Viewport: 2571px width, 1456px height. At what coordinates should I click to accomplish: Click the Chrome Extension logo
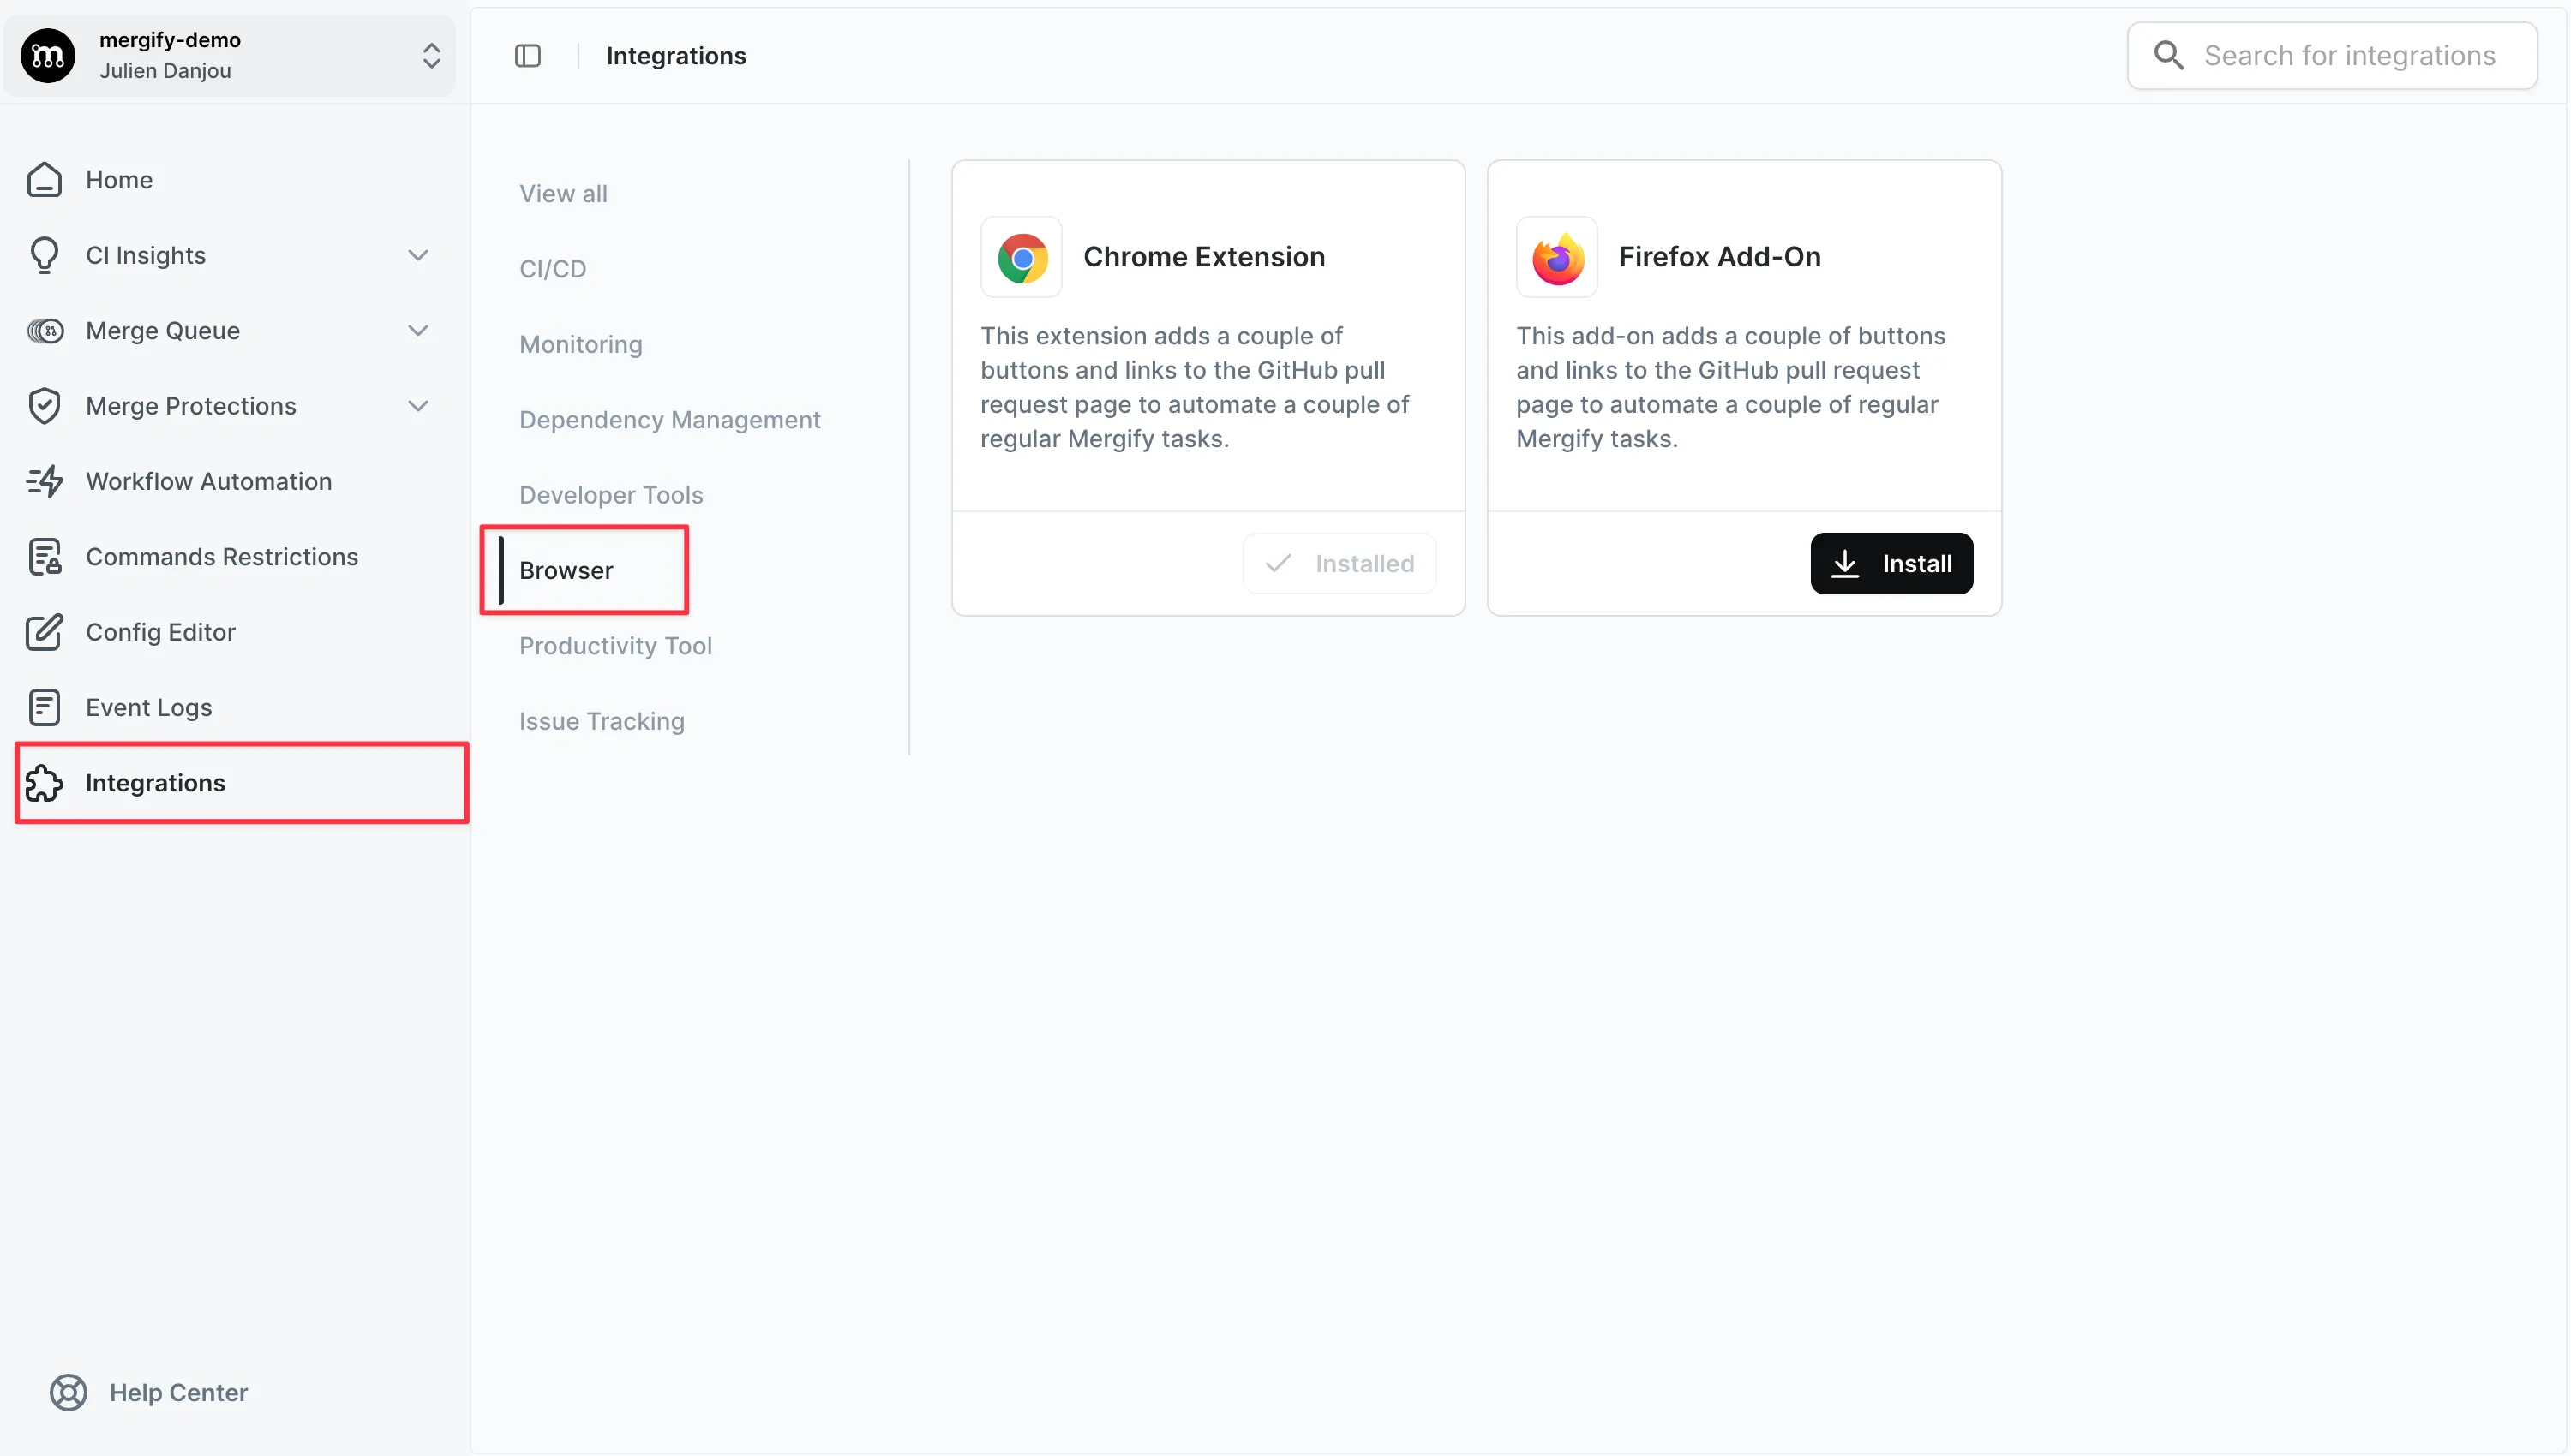(x=1022, y=257)
